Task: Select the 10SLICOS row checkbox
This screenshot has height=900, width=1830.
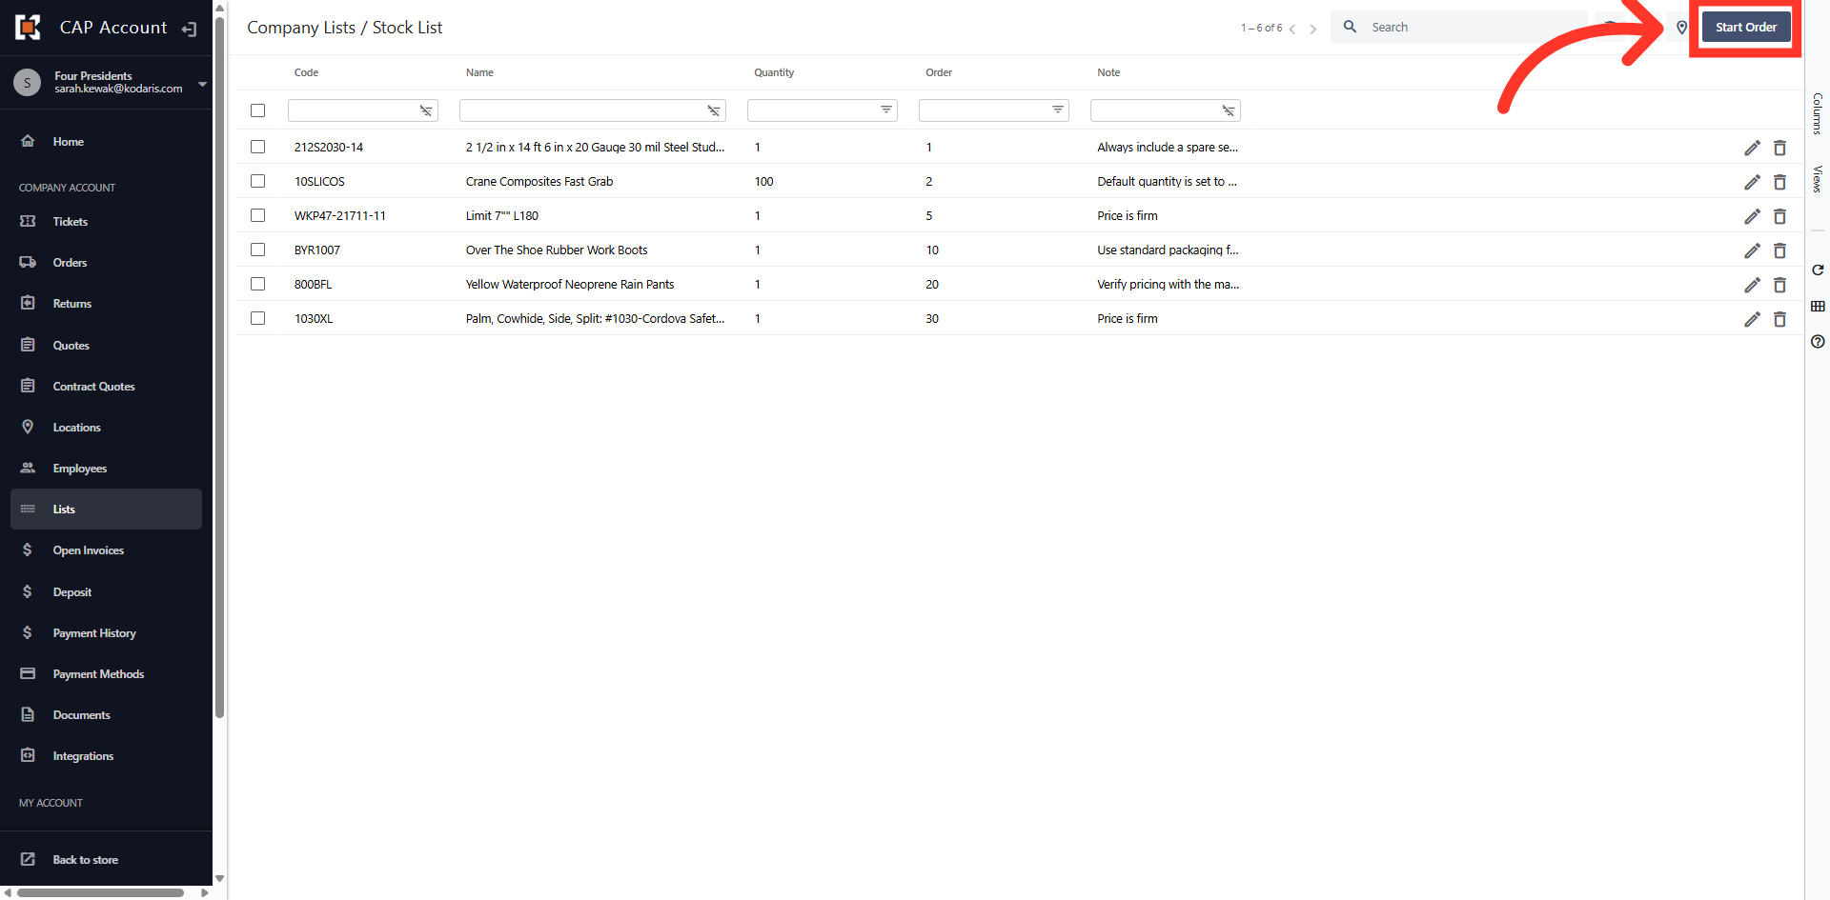Action: [x=257, y=181]
